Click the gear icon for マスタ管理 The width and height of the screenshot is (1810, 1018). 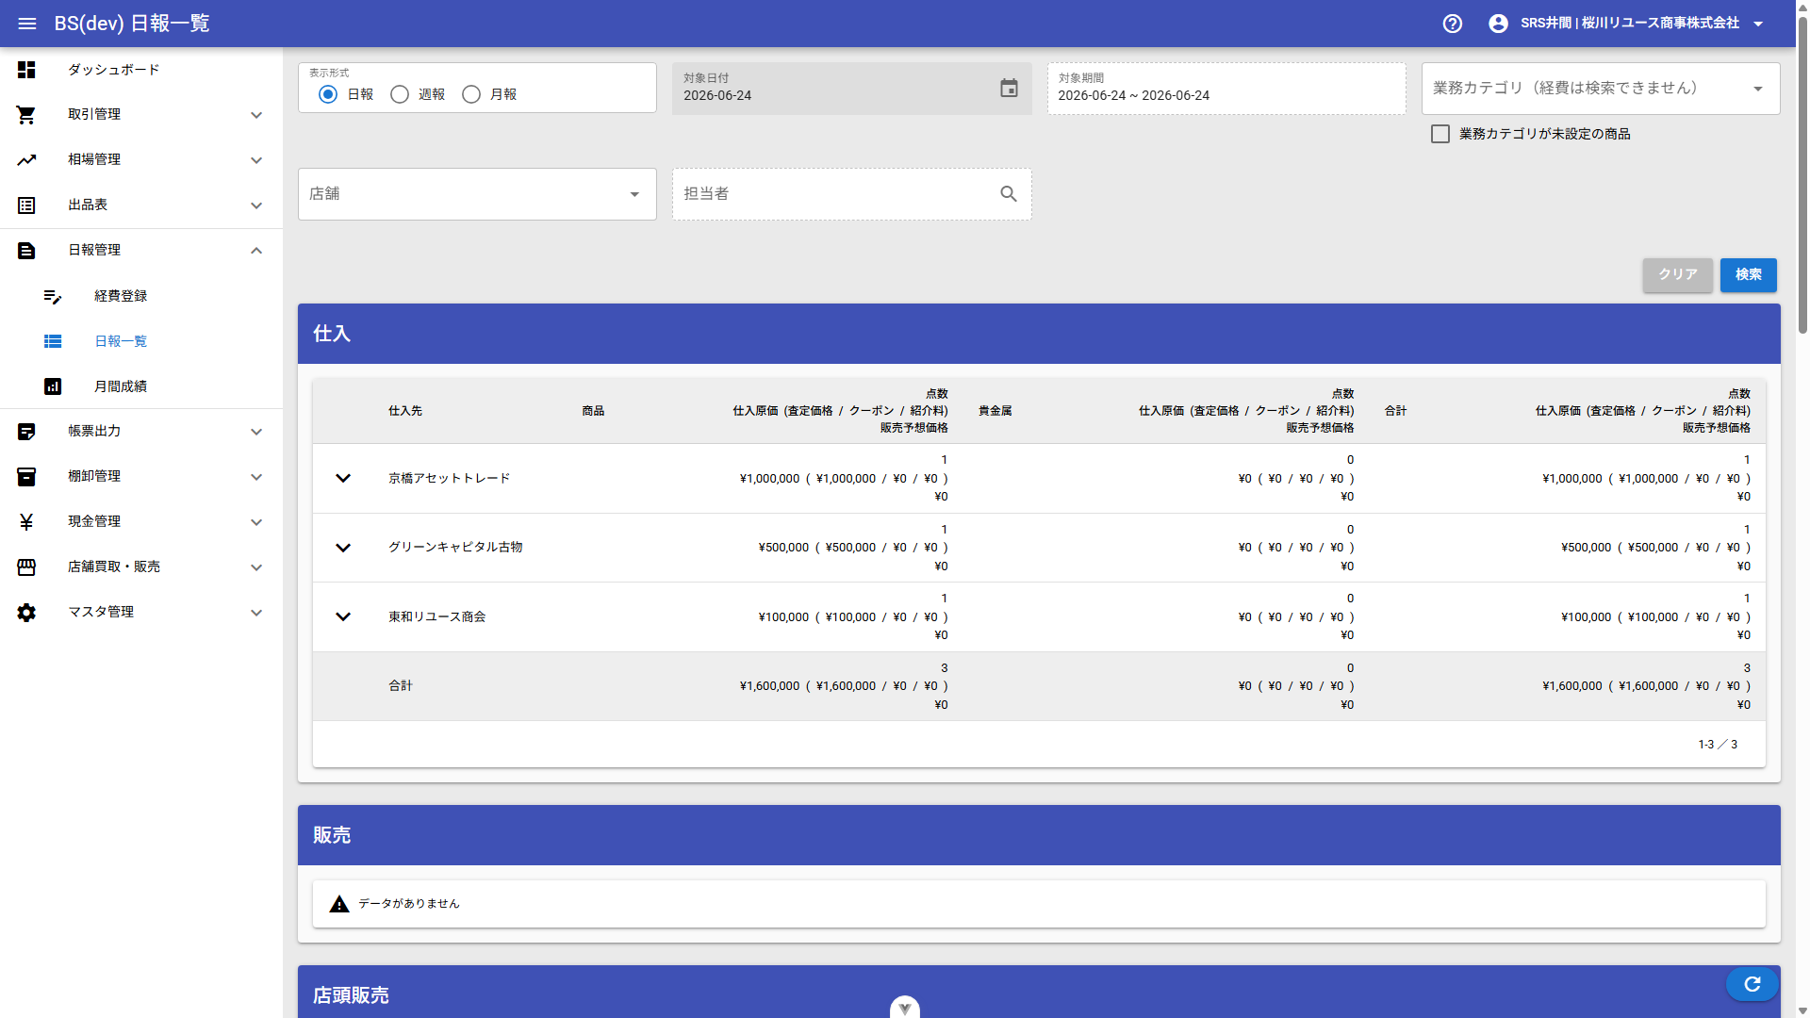pos(26,613)
